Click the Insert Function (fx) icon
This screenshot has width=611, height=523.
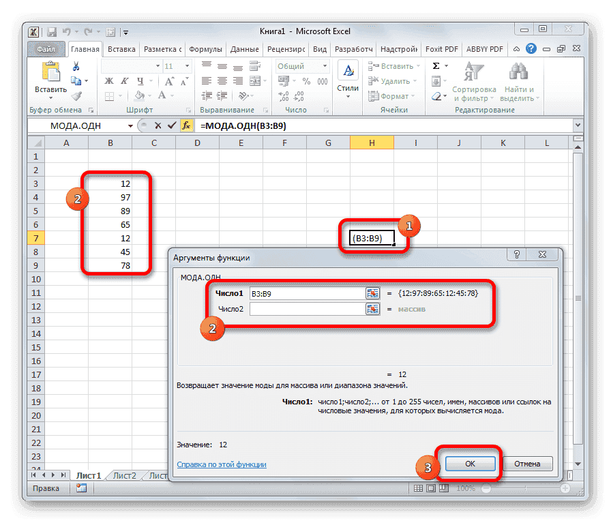(186, 125)
